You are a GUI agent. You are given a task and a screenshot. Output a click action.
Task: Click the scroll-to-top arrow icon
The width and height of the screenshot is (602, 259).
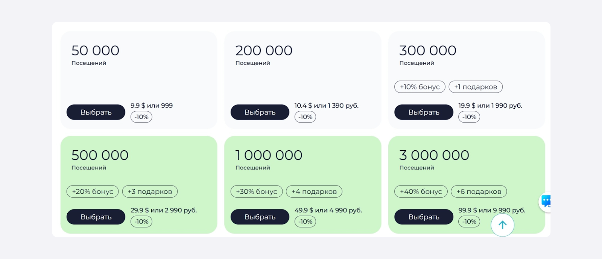pos(502,225)
